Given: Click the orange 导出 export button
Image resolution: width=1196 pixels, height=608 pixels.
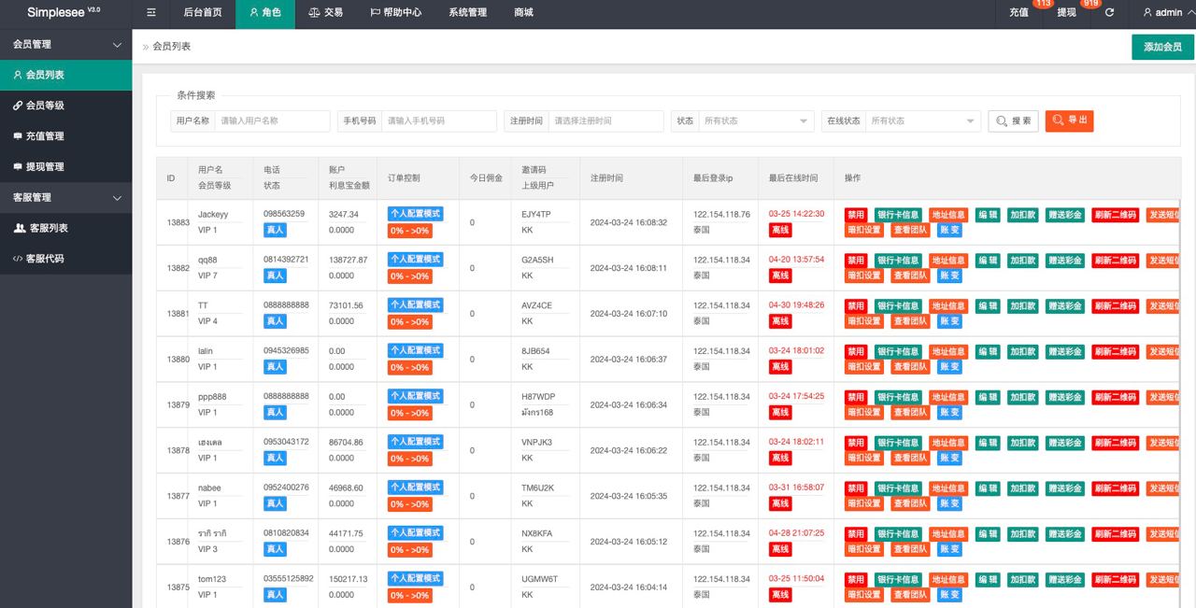Looking at the screenshot, I should [1069, 120].
